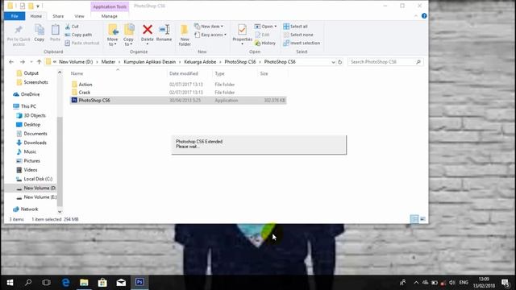The image size is (516, 290).
Task: Click the Copy icon in Clipboard group
Action: pos(40,30)
